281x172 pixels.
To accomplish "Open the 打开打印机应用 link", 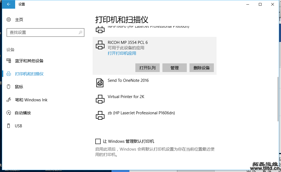I will pos(122,53).
